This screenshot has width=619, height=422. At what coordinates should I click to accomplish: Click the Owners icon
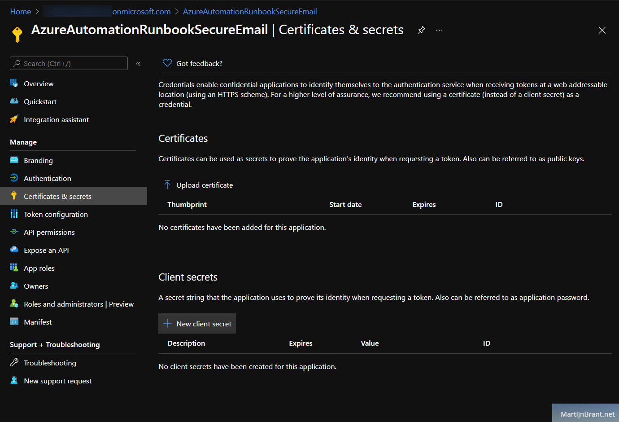click(14, 286)
